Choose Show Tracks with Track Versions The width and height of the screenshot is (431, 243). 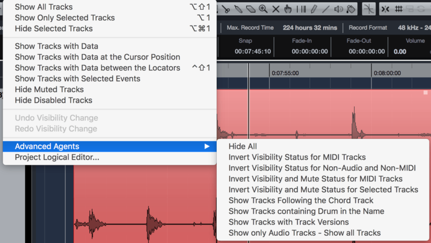pos(323,222)
